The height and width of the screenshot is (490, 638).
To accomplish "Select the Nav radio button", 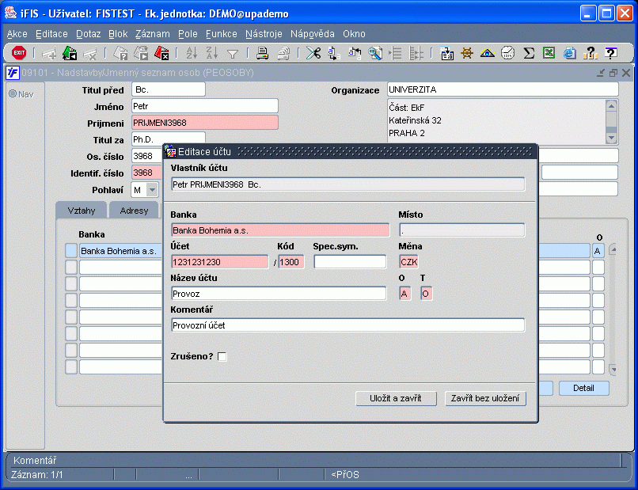I will click(13, 93).
